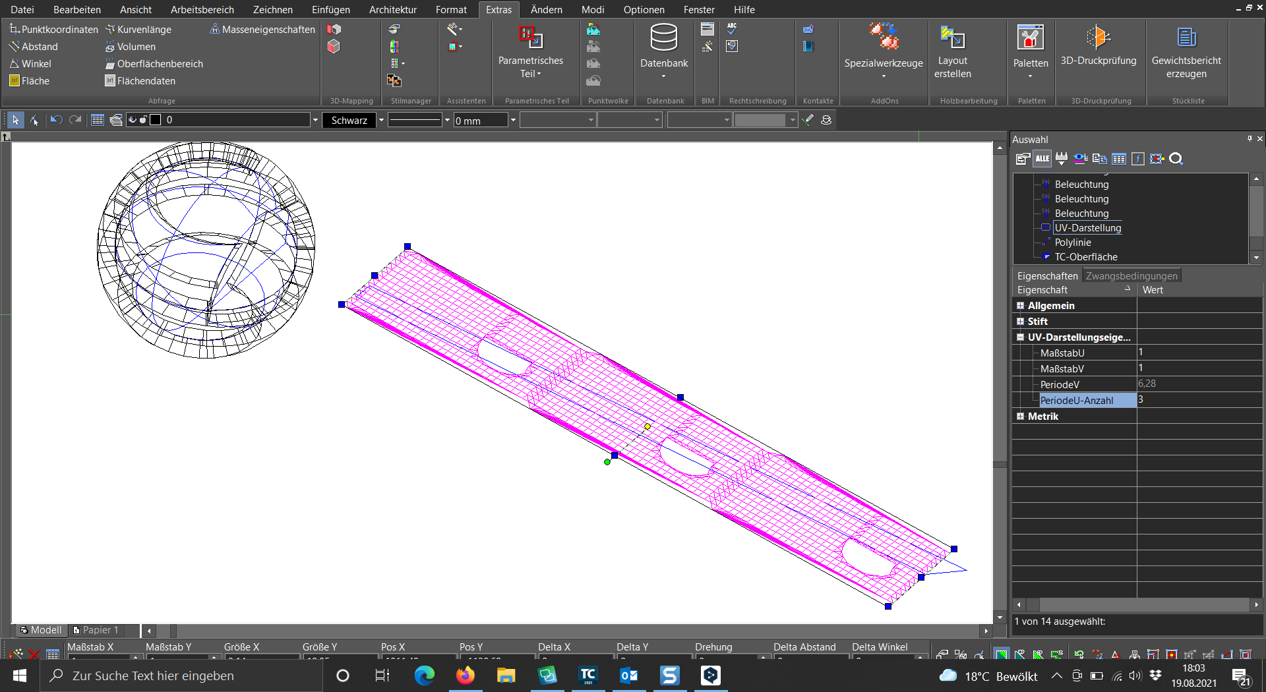Image resolution: width=1266 pixels, height=692 pixels.
Task: Select the Winkel measurement tool
Action: [30, 63]
